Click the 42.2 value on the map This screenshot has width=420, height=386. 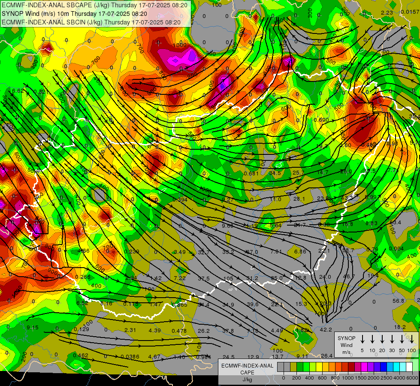tap(326, 329)
